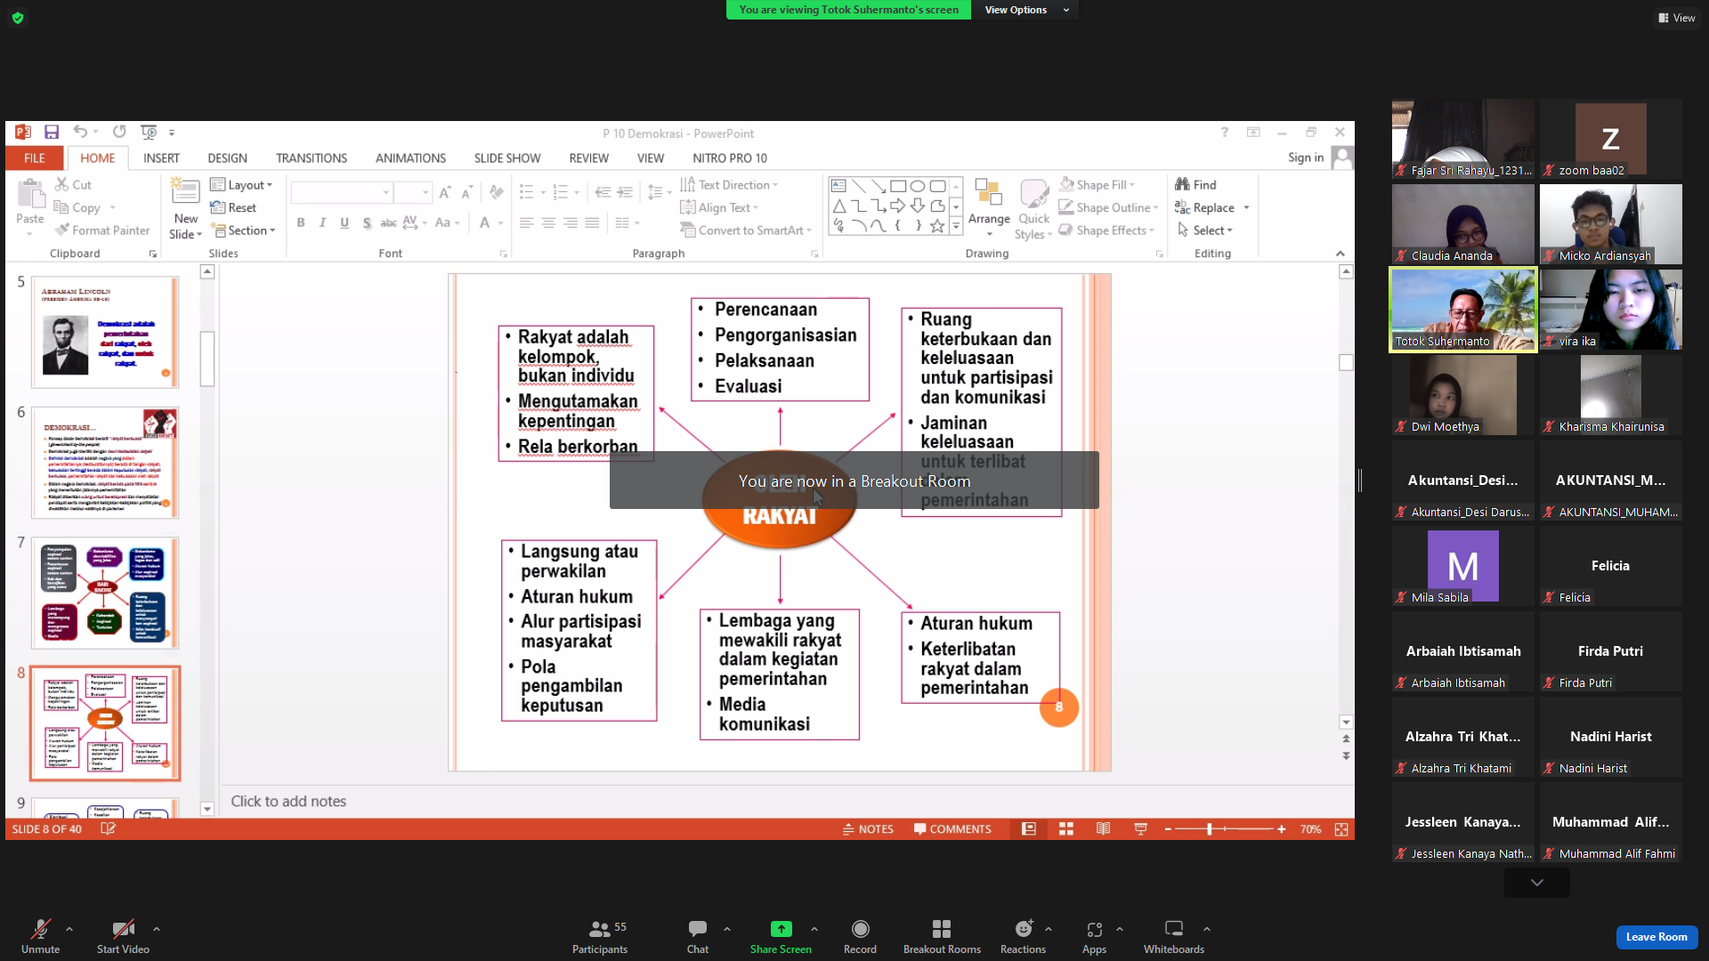This screenshot has width=1709, height=961.
Task: Open the Zoom Participants list
Action: coord(600,937)
